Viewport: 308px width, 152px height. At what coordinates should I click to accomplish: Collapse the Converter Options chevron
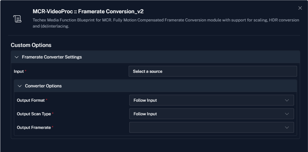coord(20,86)
